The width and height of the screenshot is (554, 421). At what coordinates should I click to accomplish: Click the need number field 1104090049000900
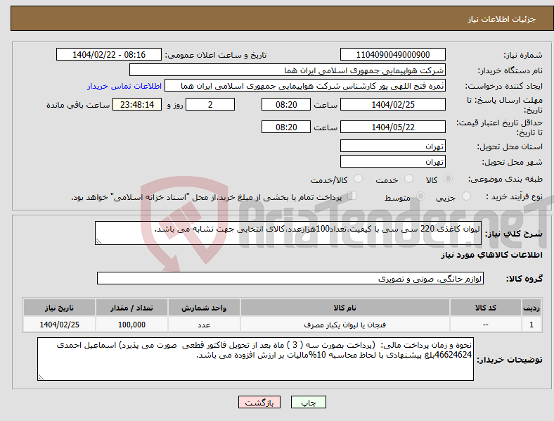393,54
